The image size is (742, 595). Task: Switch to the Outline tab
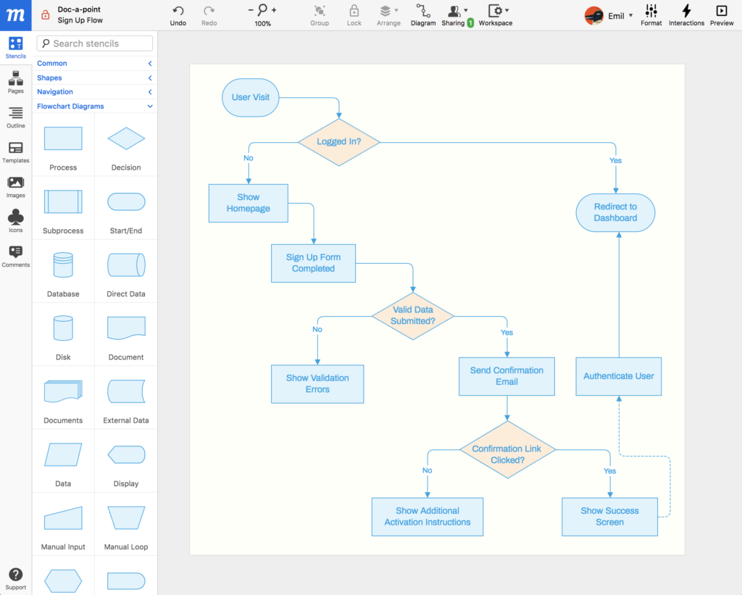tap(16, 117)
